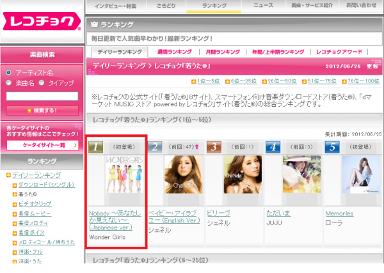The width and height of the screenshot is (384, 273).
Task: Click bullet icon beside ビデオクリップ
Action: [x=15, y=205]
